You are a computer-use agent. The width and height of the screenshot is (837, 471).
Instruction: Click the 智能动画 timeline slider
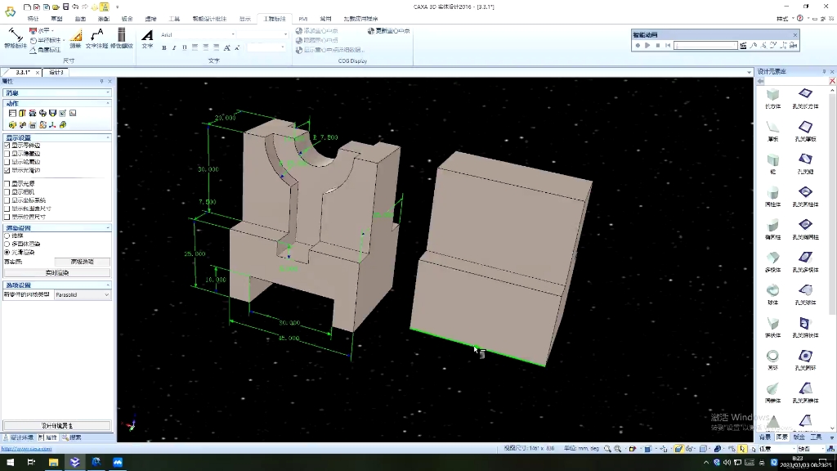[x=705, y=46]
